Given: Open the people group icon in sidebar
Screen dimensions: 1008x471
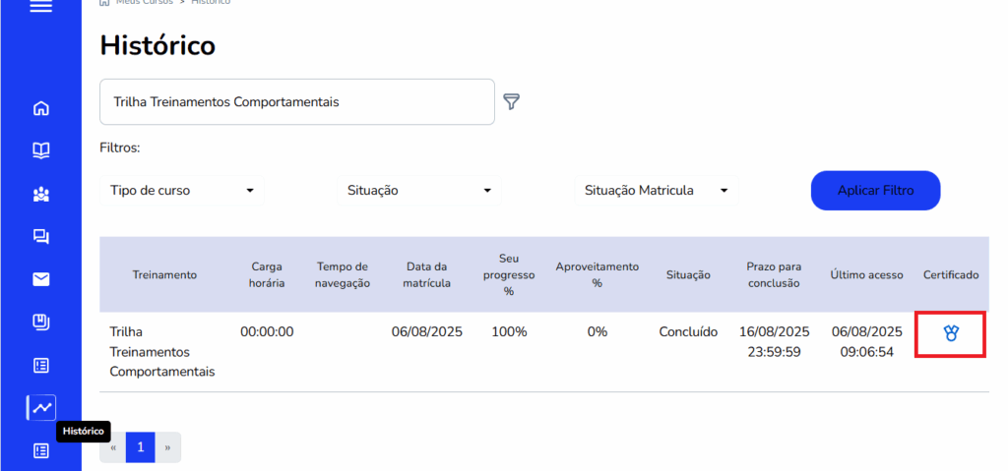Looking at the screenshot, I should (x=40, y=194).
